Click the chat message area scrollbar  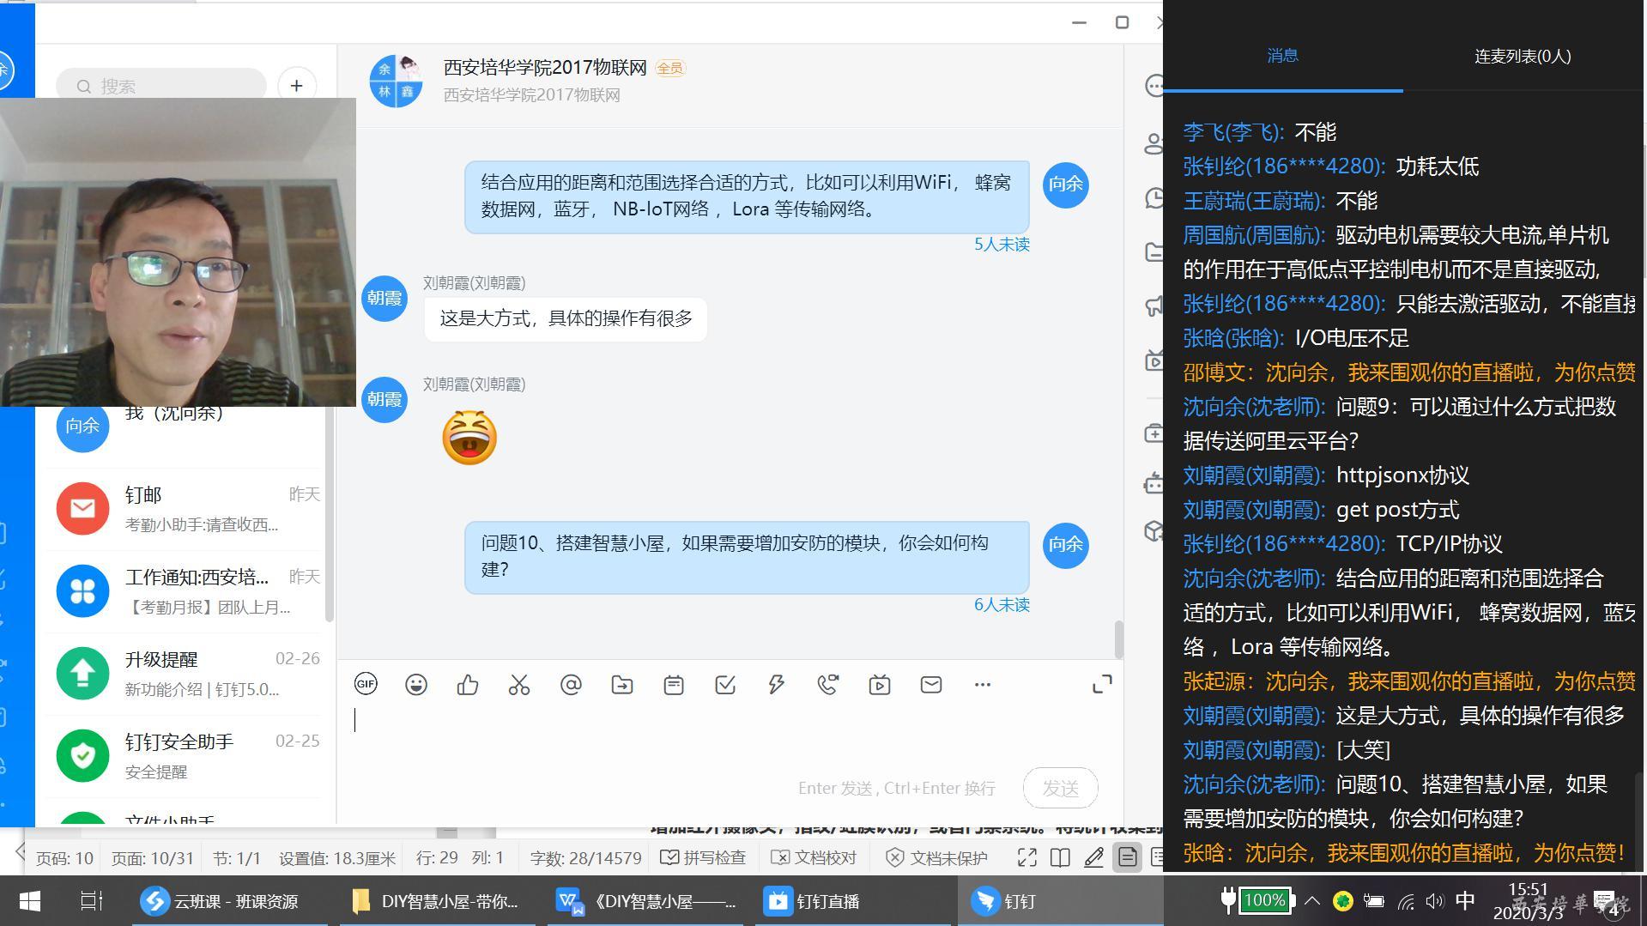(x=1118, y=639)
